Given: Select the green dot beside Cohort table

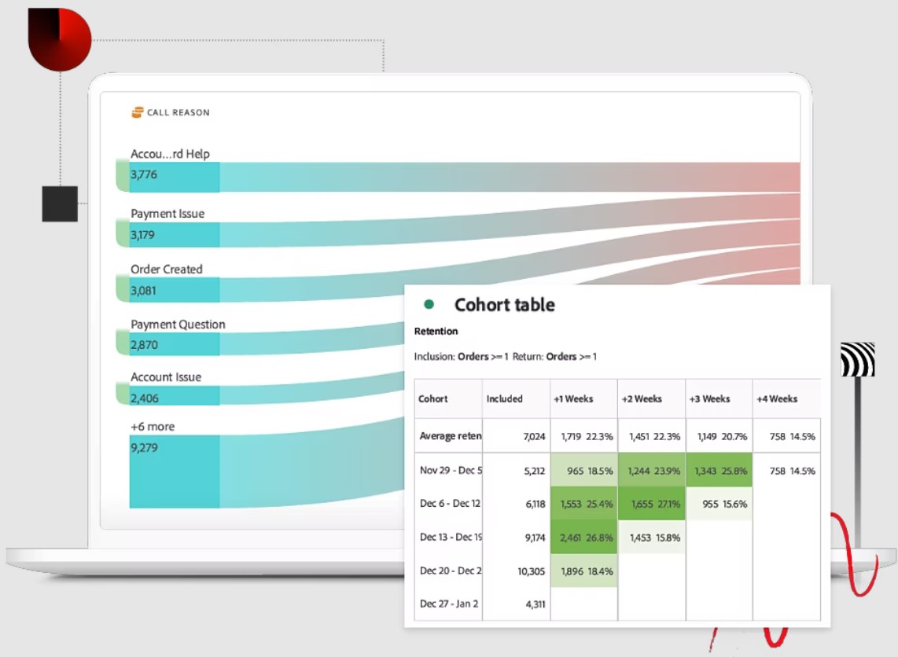Looking at the screenshot, I should click(429, 304).
